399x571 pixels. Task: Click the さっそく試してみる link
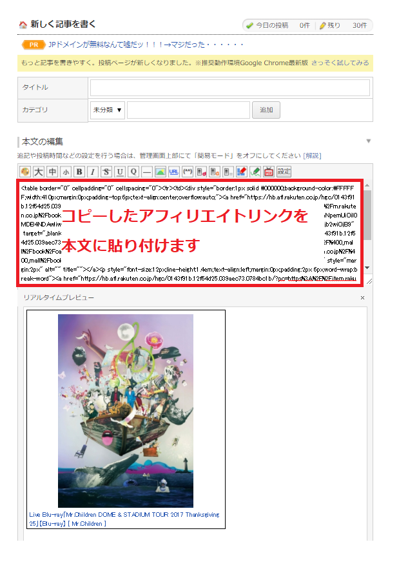coord(340,63)
